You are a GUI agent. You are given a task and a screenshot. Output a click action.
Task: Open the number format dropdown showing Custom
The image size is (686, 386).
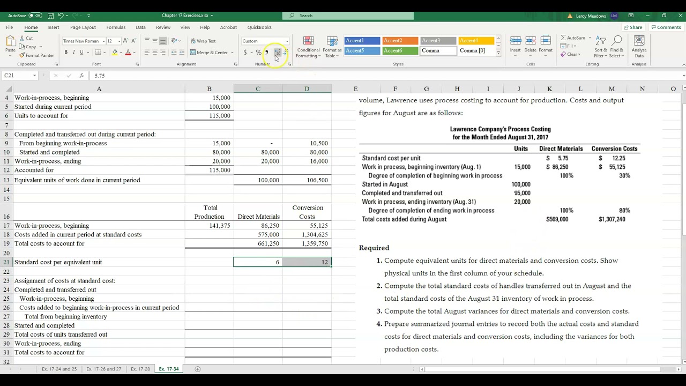(x=287, y=41)
